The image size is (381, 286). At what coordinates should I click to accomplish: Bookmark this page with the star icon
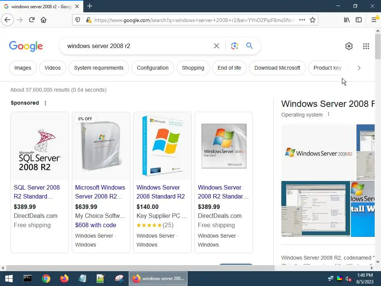313,20
